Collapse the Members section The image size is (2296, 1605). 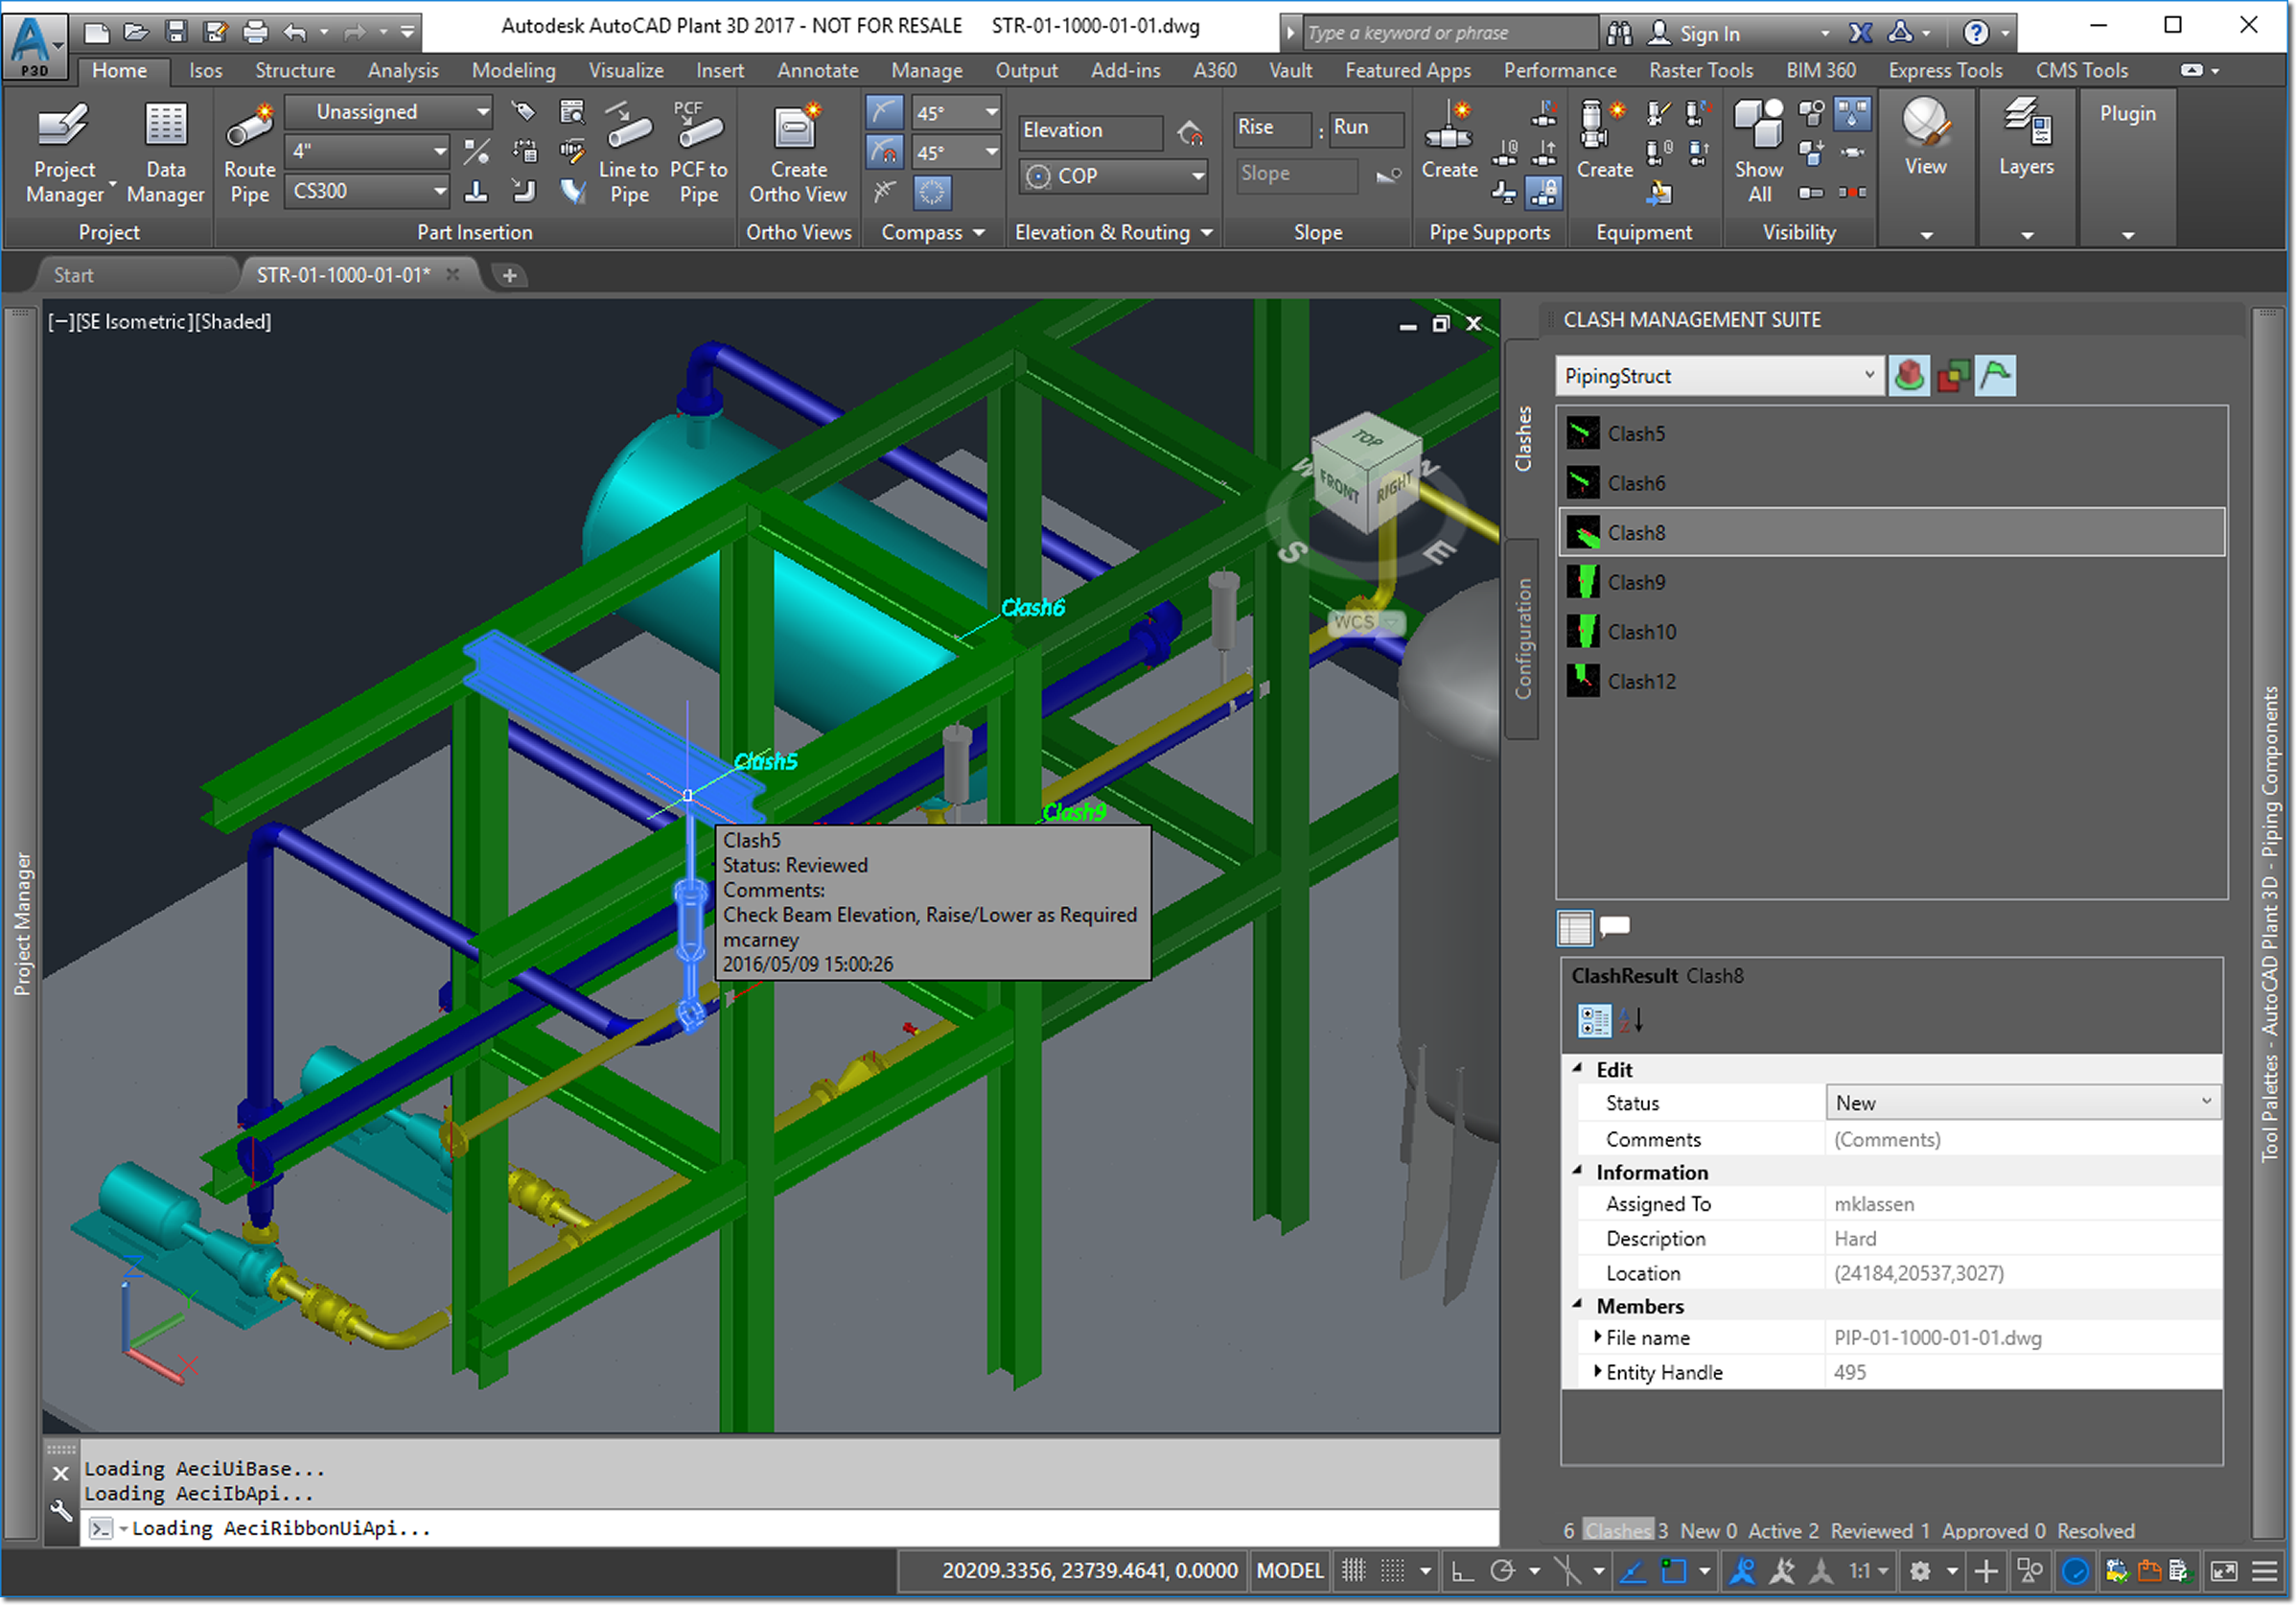coord(1578,1305)
